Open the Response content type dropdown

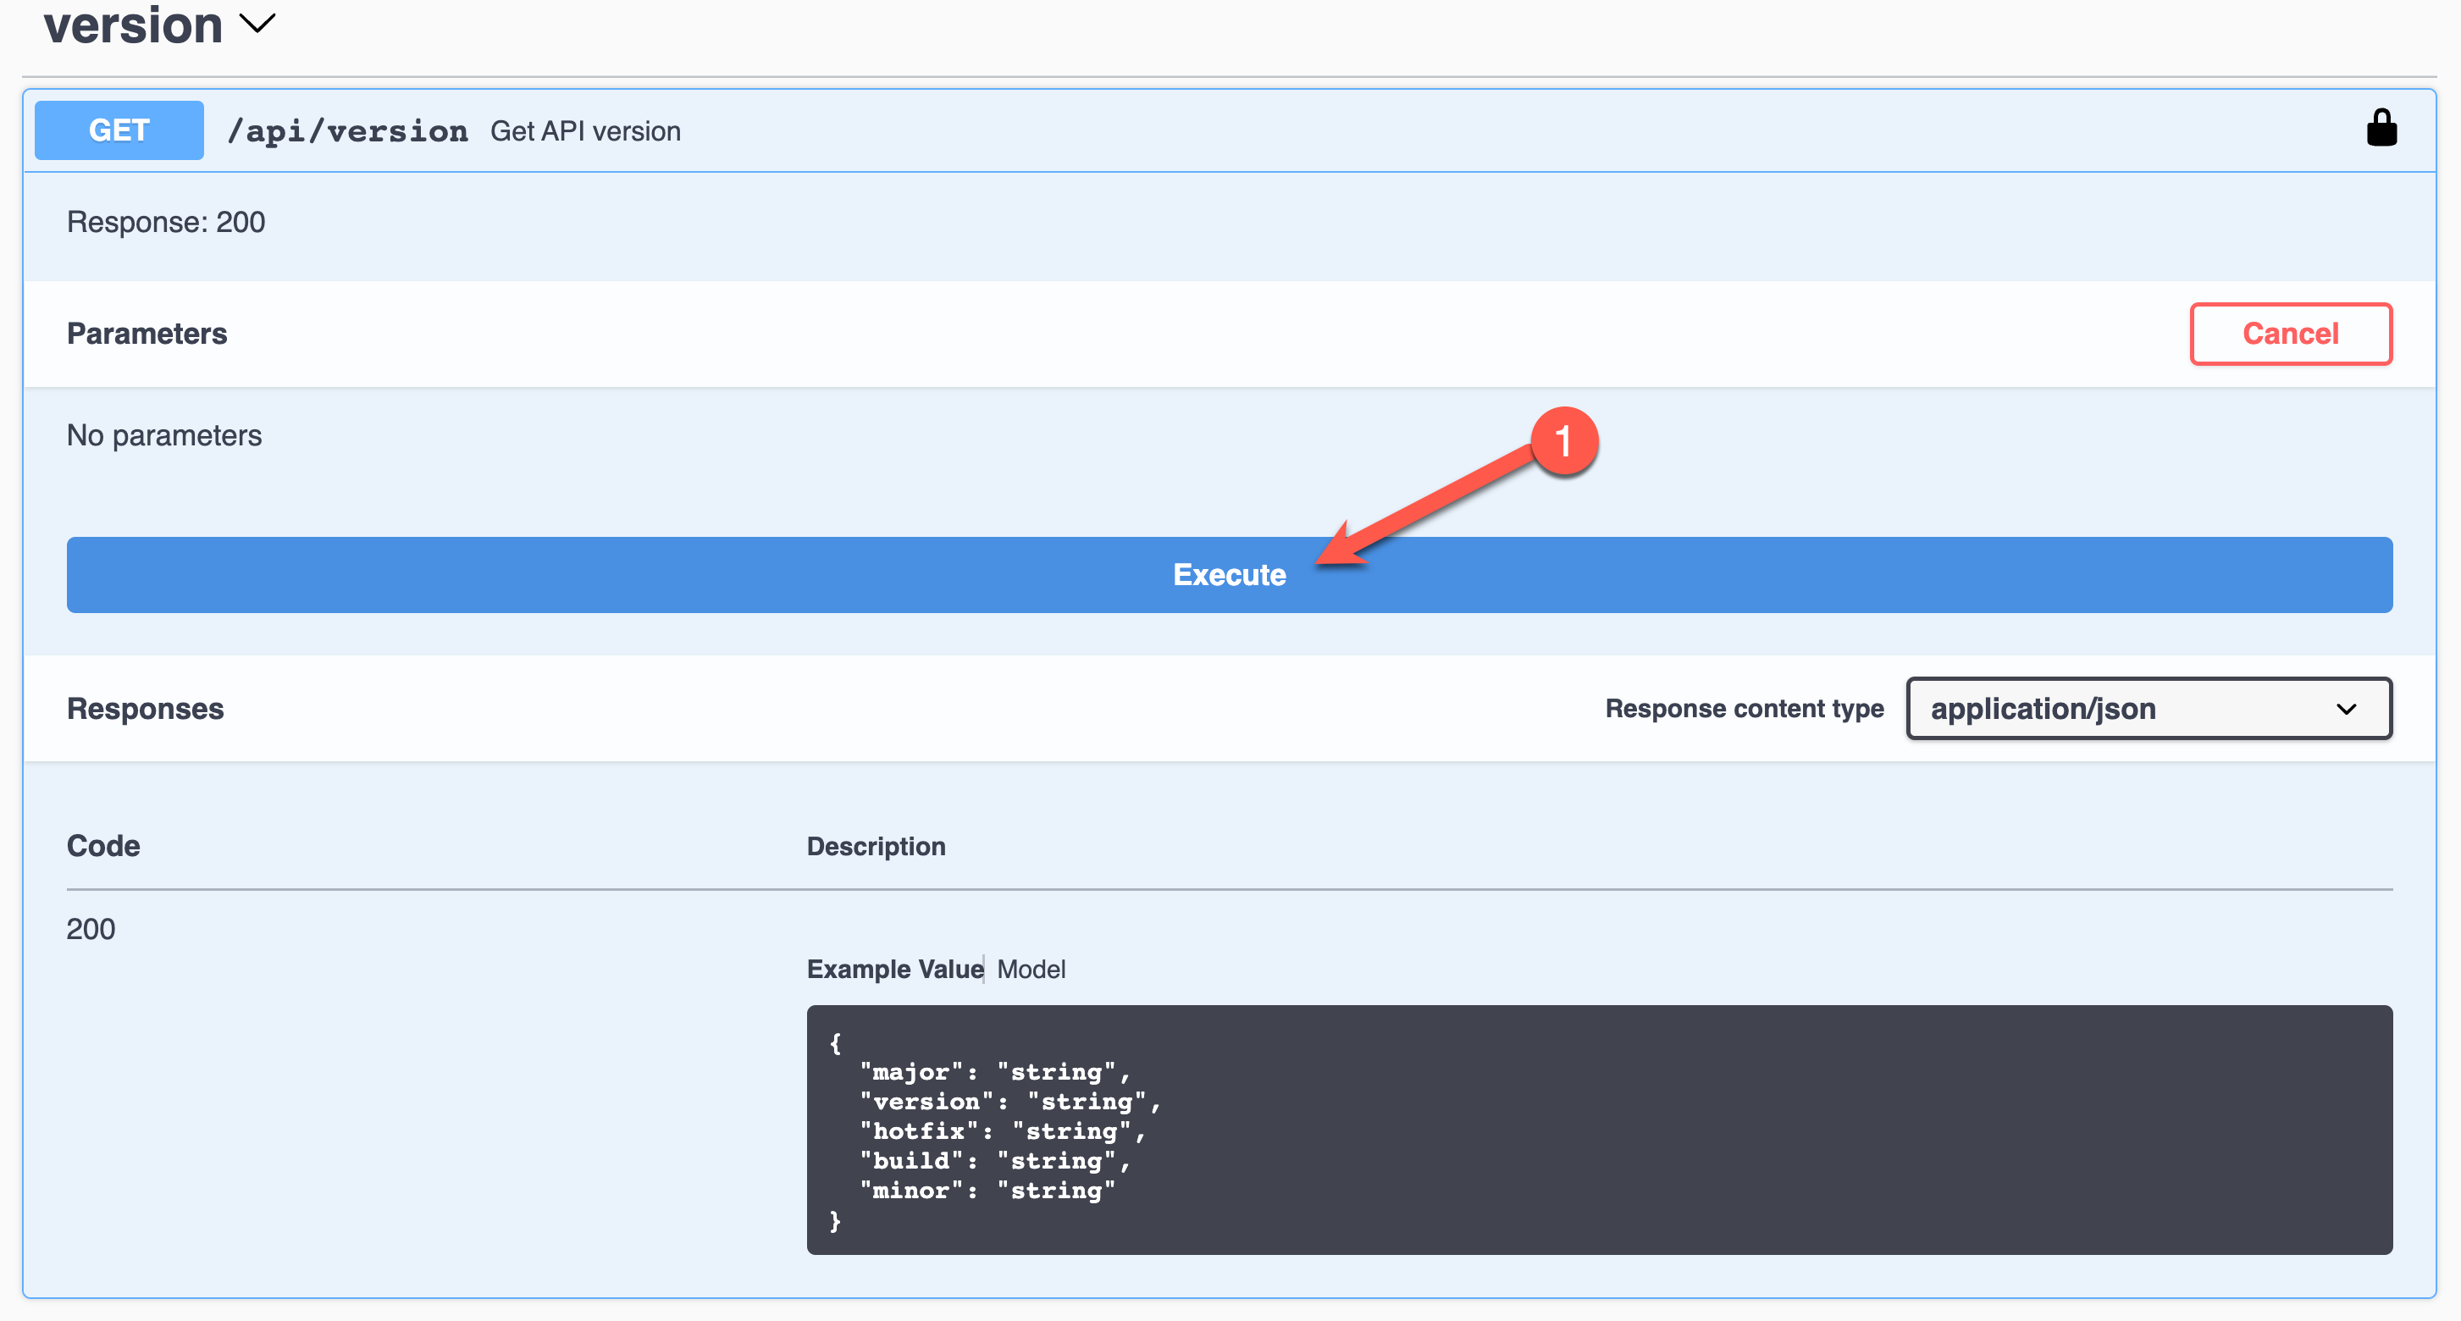pyautogui.click(x=2147, y=708)
